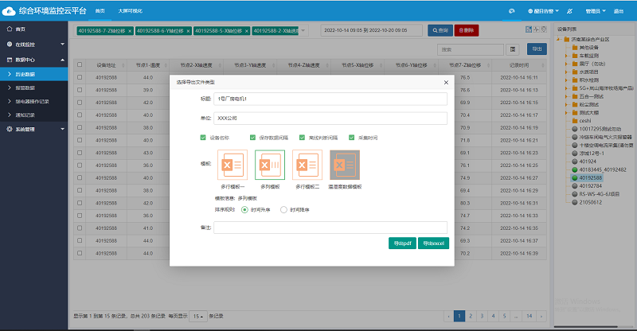Open the 大屏可视化 top tab

(131, 12)
